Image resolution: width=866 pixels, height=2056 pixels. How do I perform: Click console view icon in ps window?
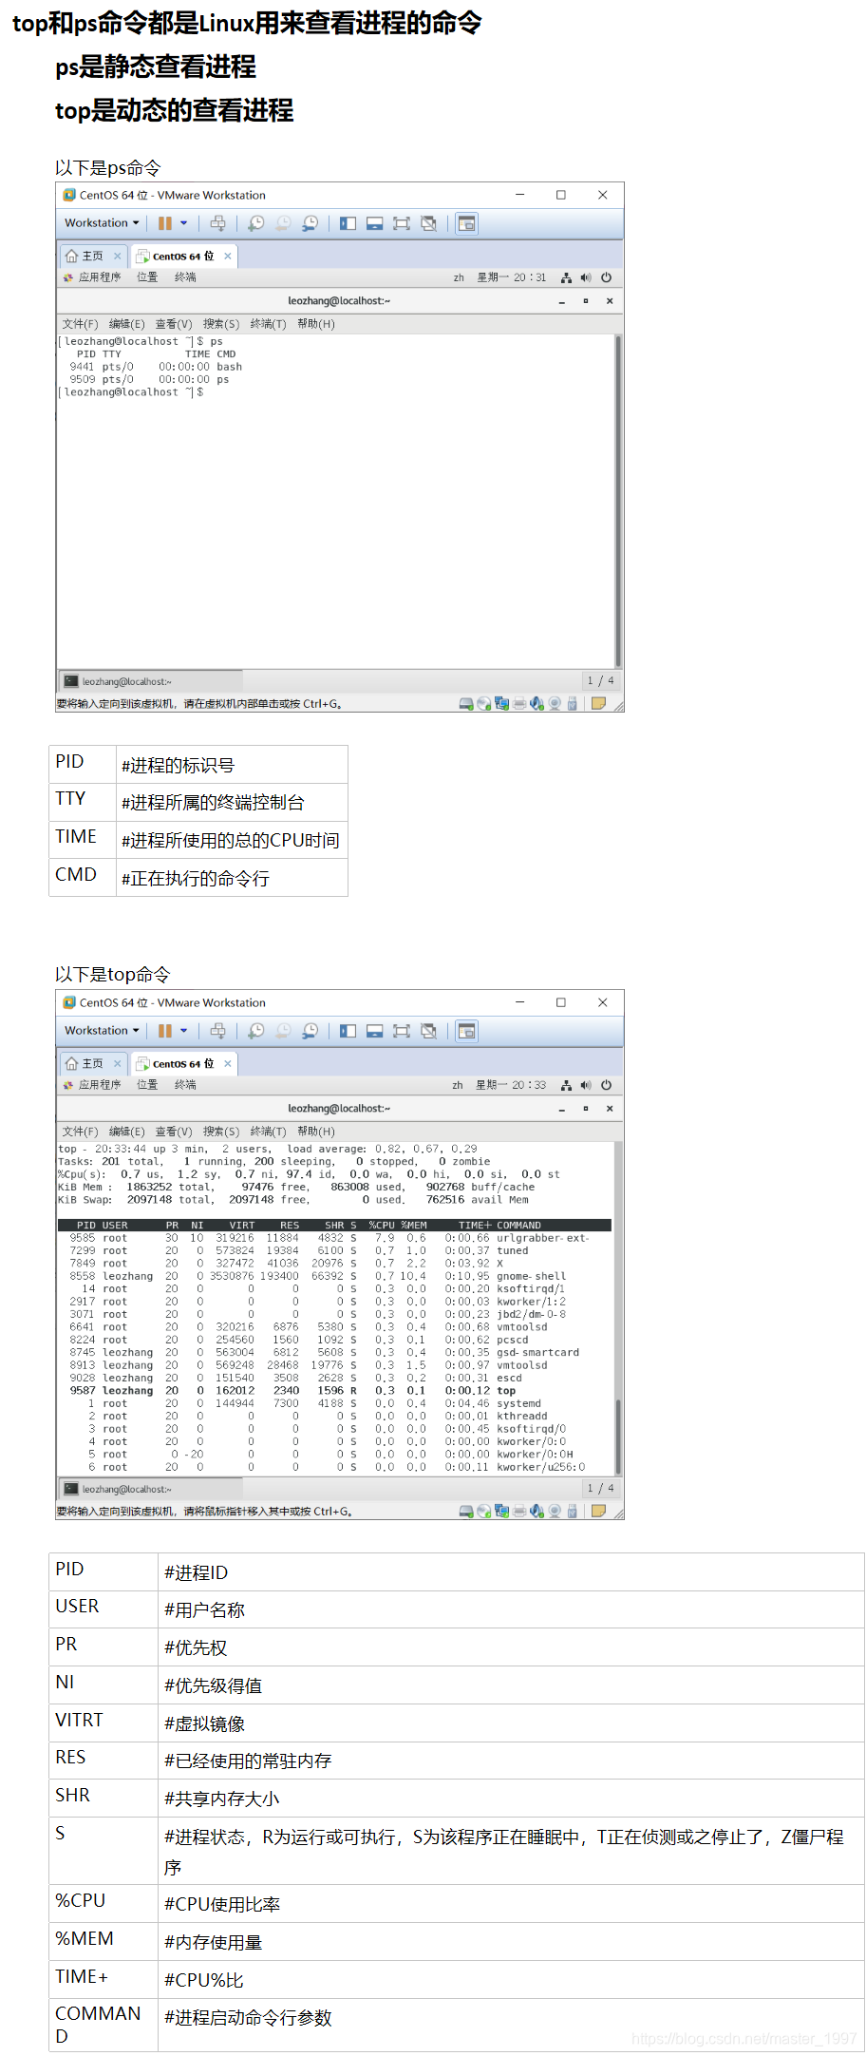466,223
